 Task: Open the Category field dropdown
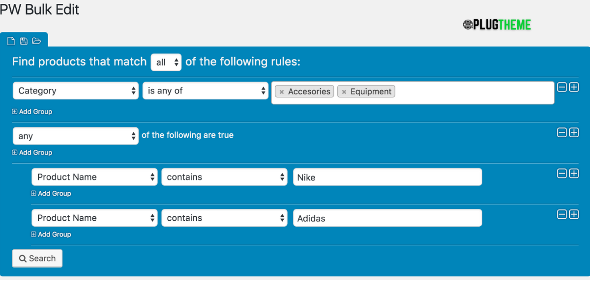coord(76,90)
